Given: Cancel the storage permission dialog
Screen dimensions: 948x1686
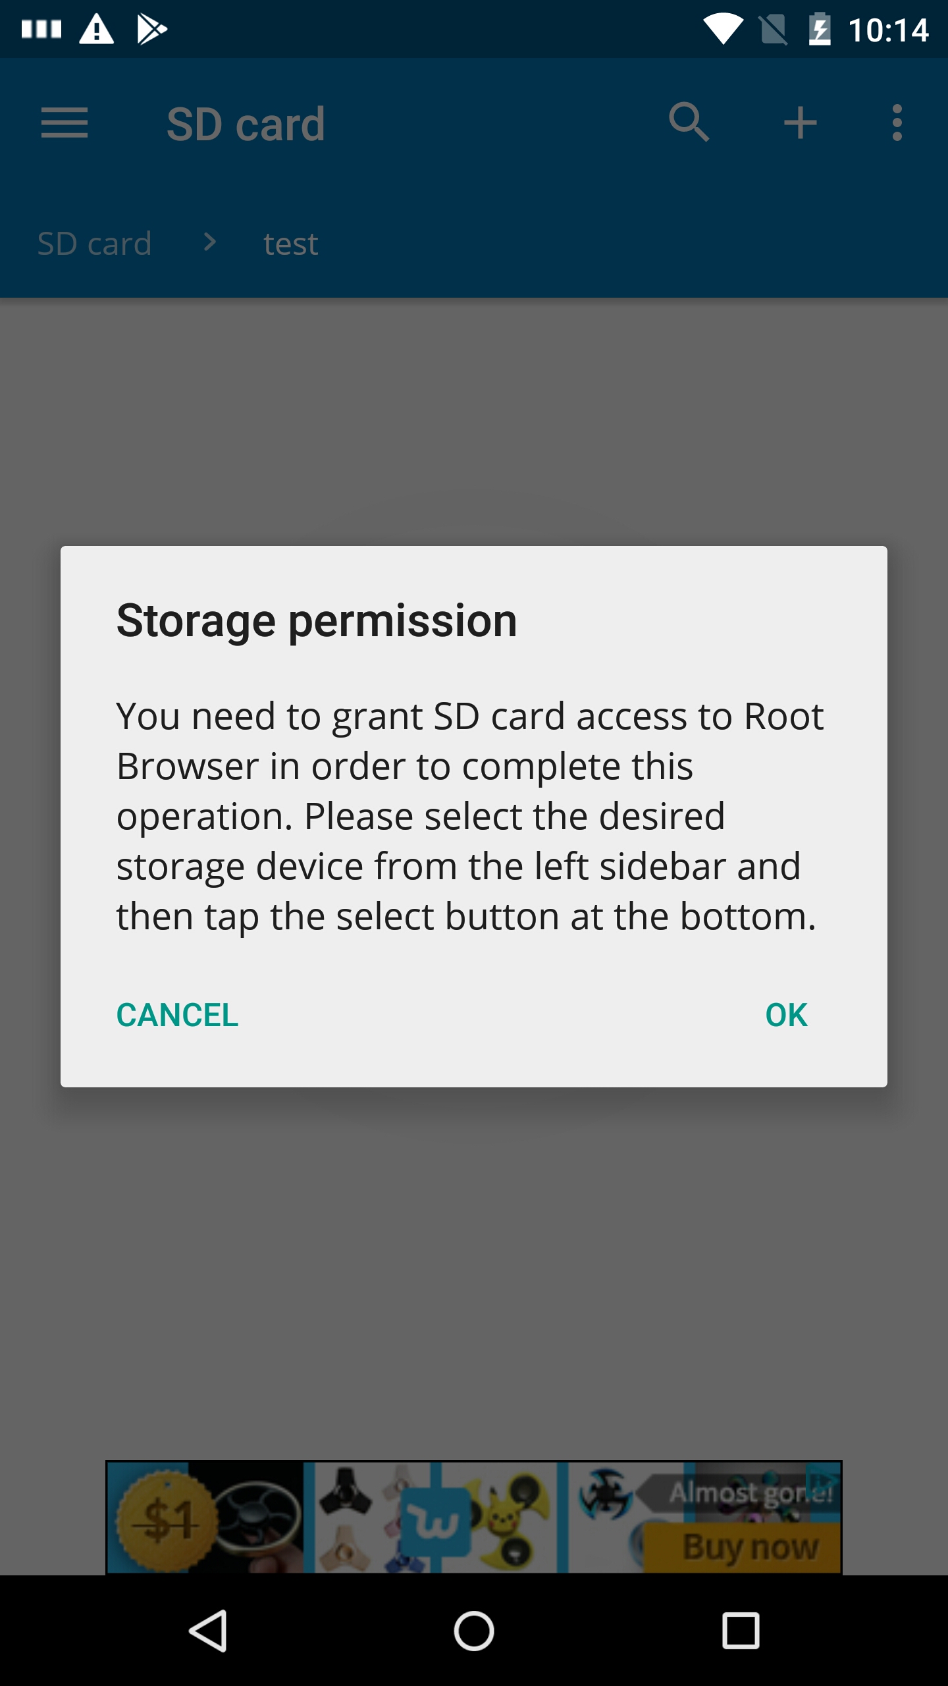Looking at the screenshot, I should tap(177, 1015).
